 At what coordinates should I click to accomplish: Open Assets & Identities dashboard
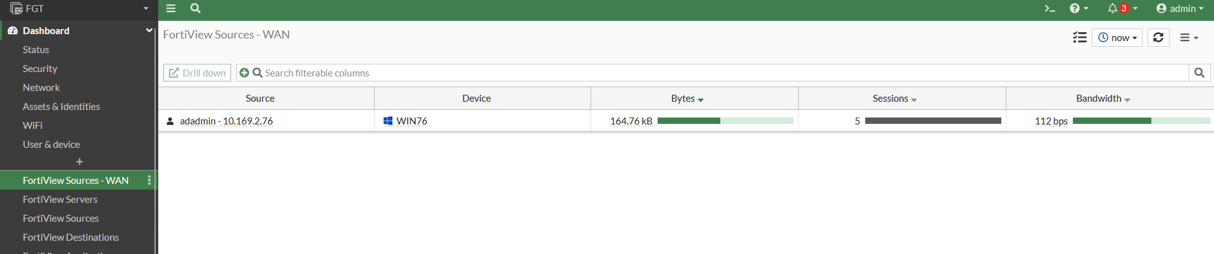point(61,106)
